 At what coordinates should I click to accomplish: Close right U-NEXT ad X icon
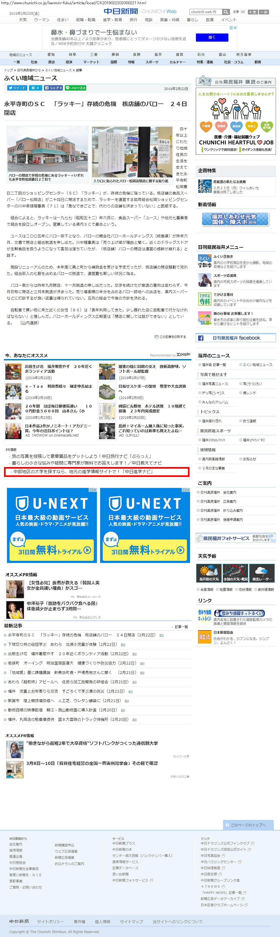[x=188, y=490]
